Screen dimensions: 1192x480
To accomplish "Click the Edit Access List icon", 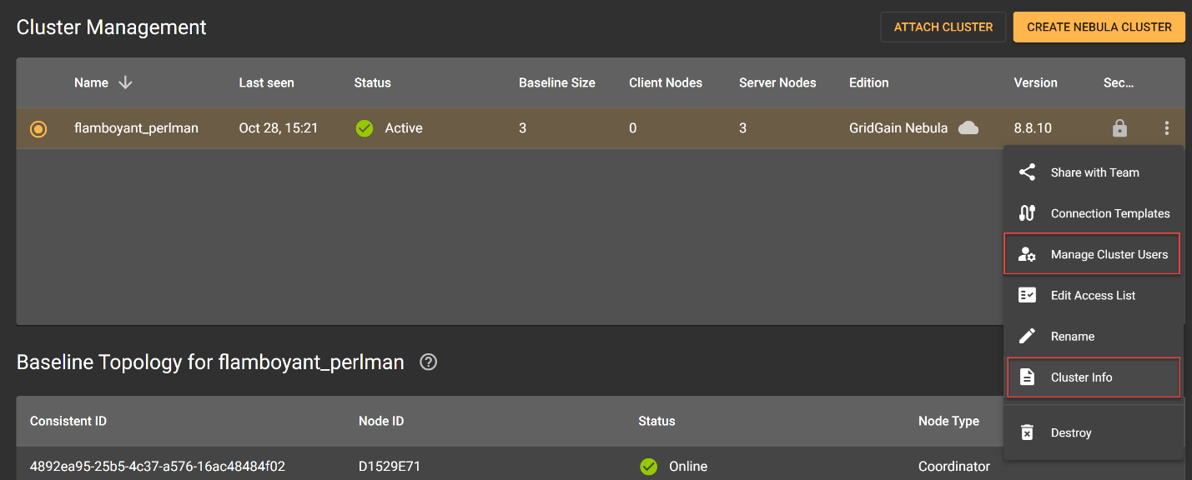I will tap(1028, 295).
